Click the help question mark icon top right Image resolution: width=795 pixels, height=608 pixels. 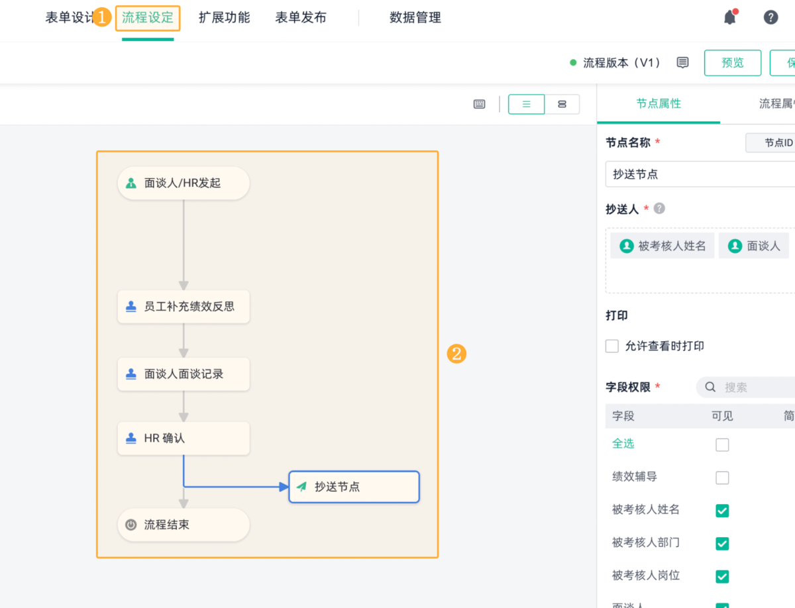[770, 17]
